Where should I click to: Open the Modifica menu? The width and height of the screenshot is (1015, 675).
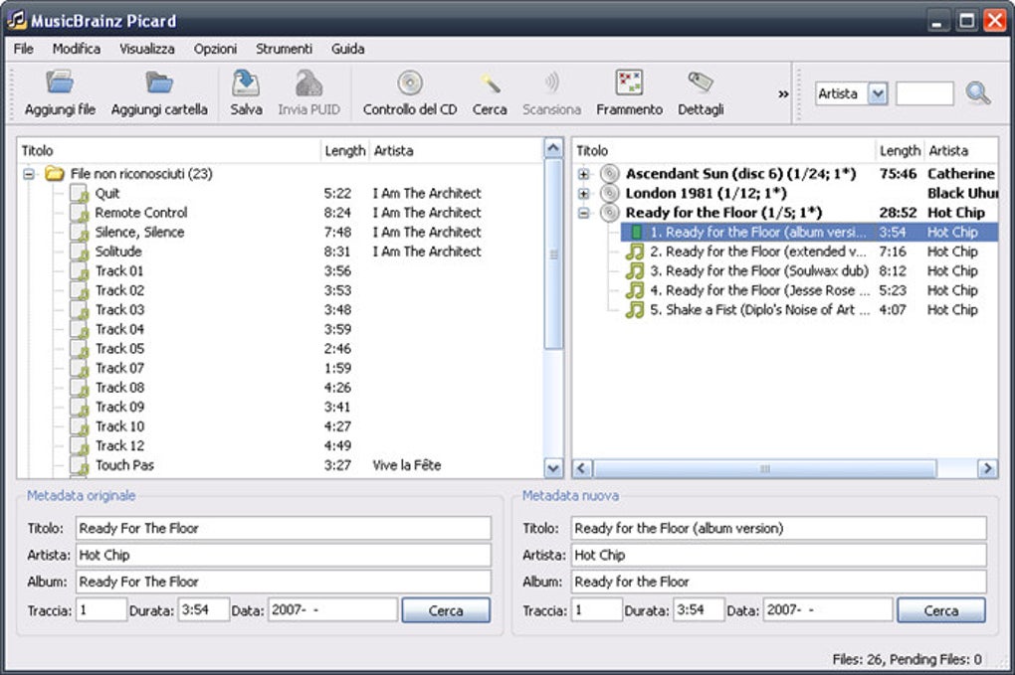[x=77, y=49]
